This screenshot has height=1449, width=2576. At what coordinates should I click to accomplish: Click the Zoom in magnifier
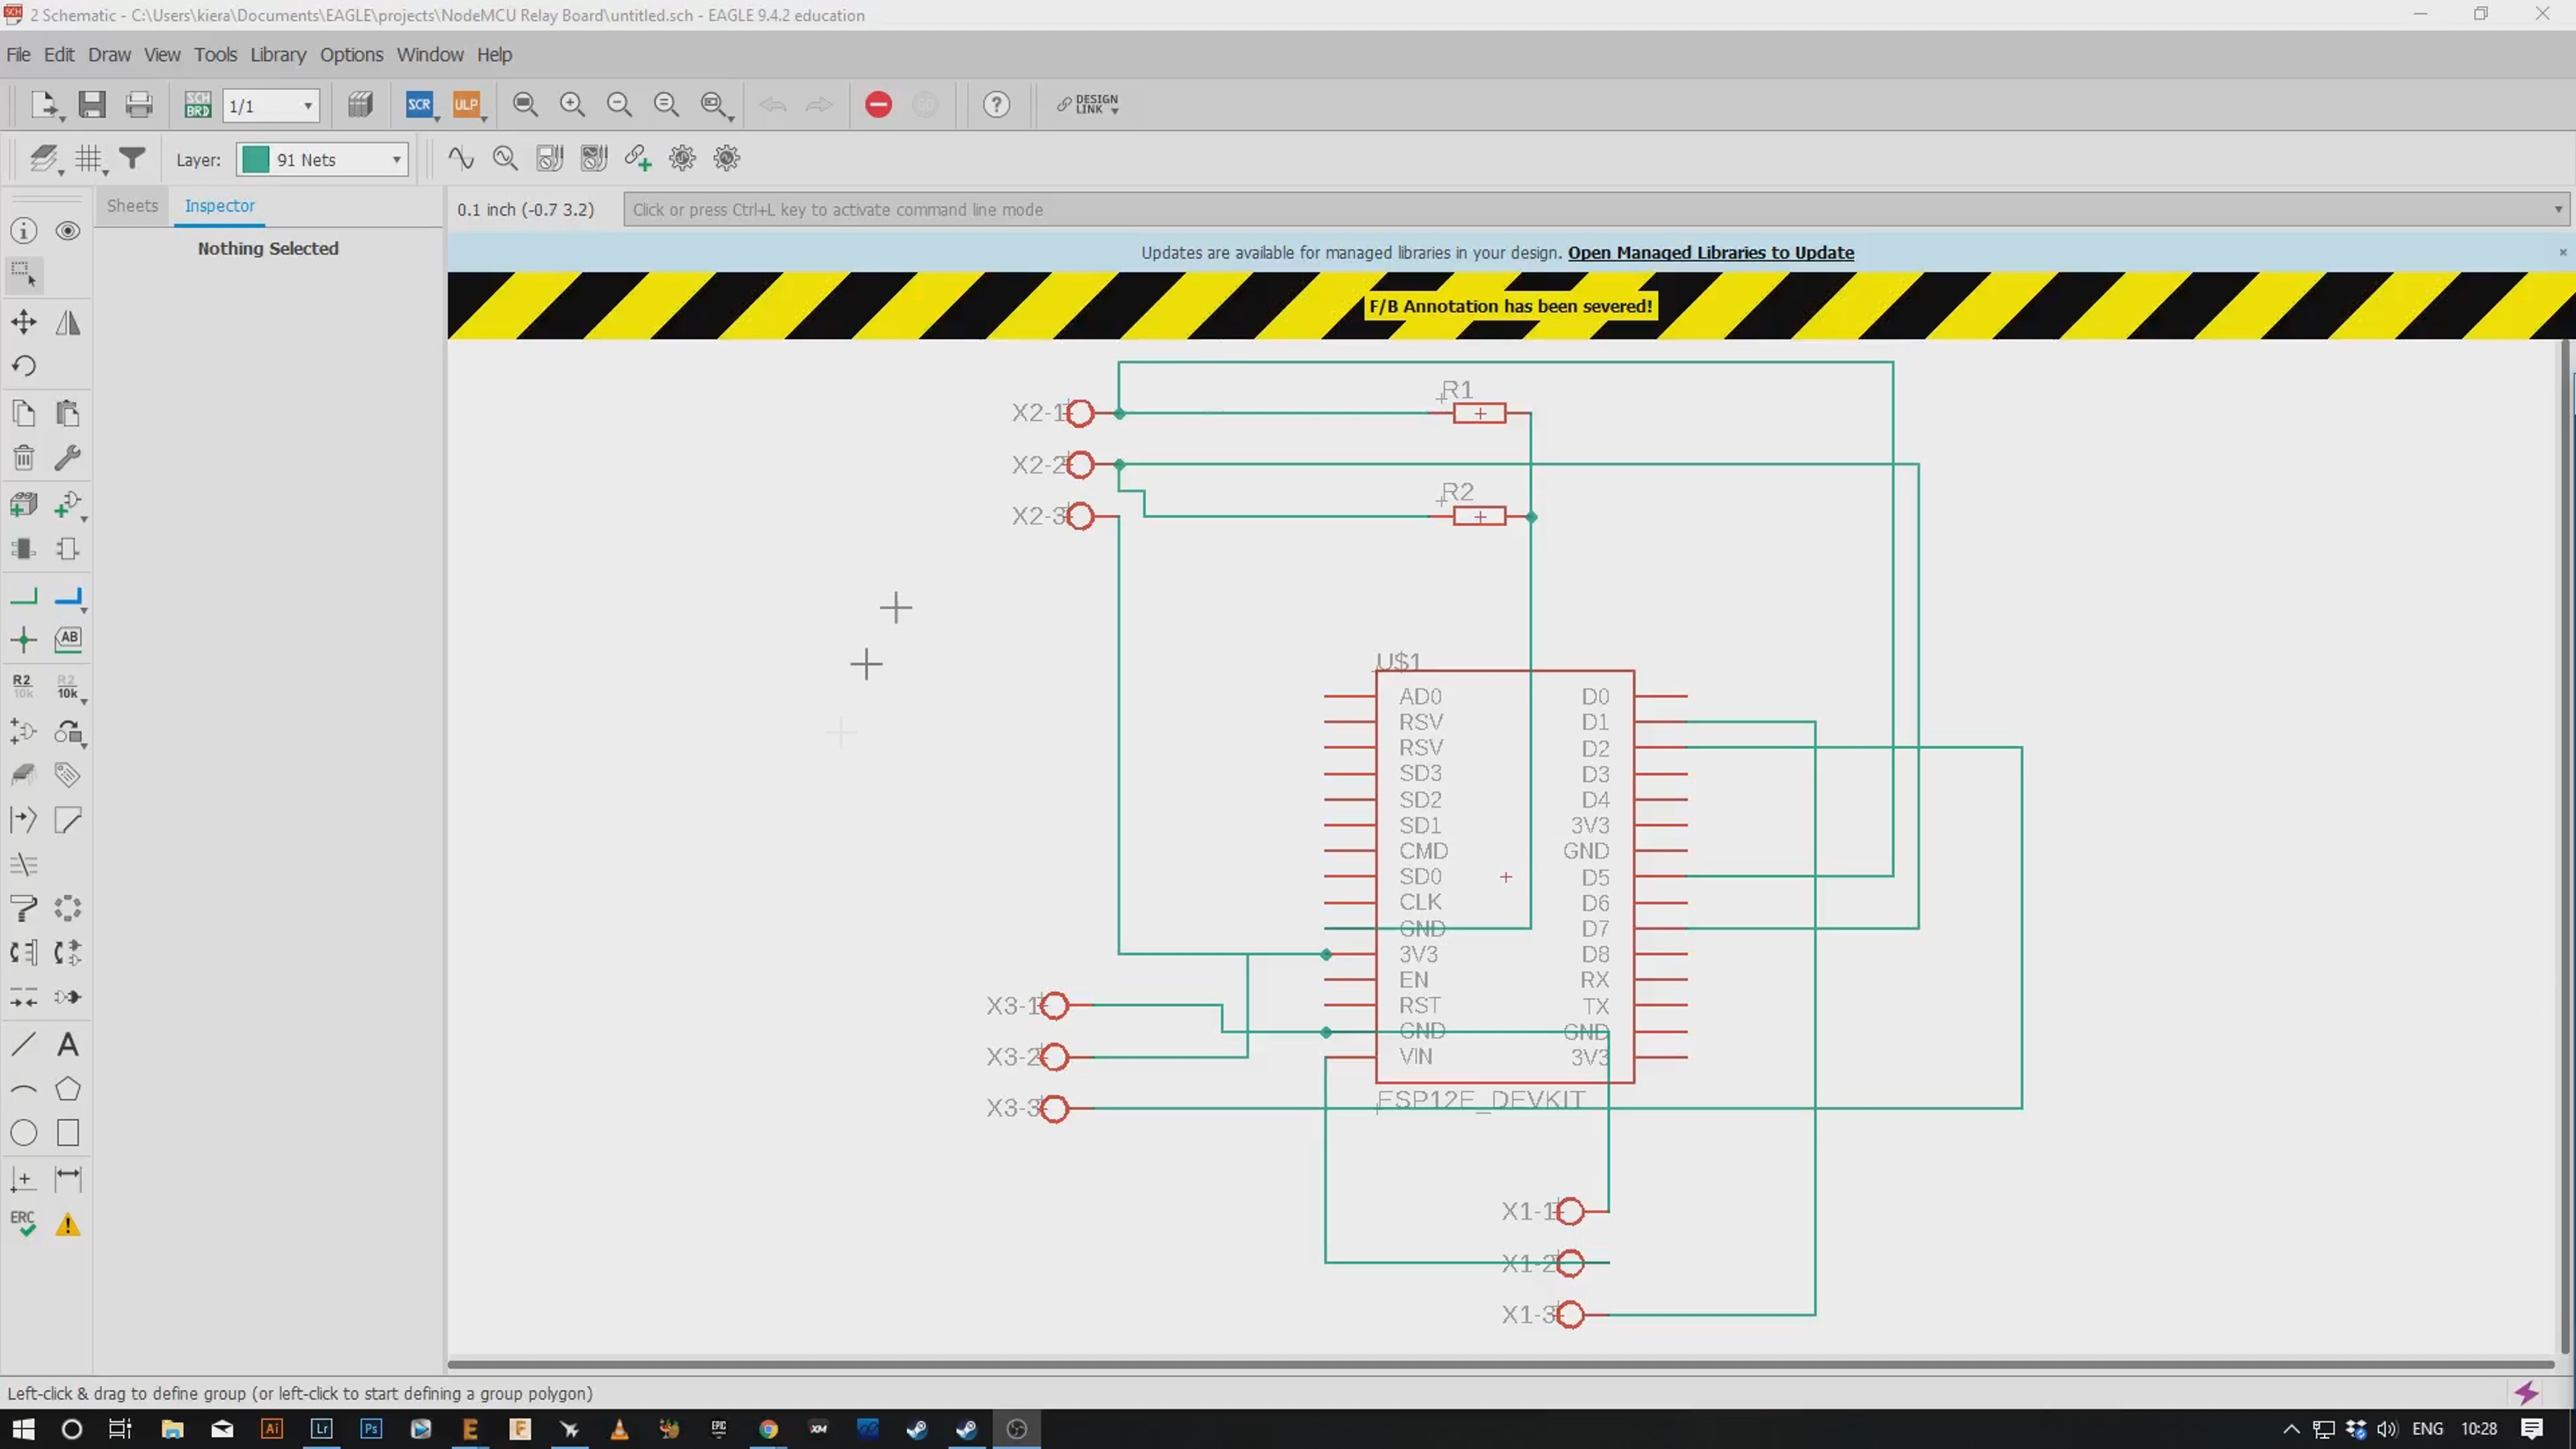tap(572, 104)
